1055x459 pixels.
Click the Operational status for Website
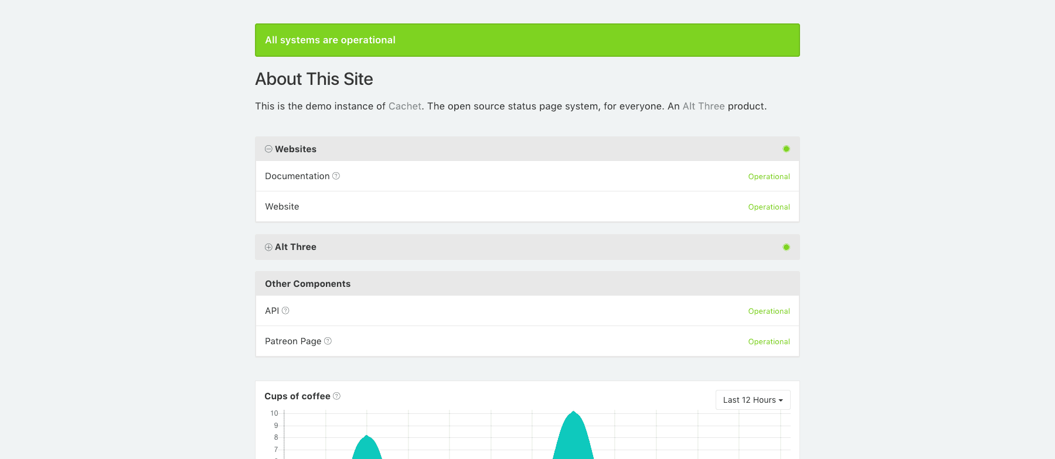pos(768,207)
